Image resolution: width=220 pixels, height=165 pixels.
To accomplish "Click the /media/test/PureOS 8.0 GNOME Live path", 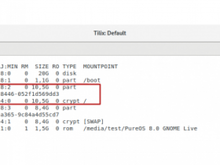I will pyautogui.click(x=140, y=128).
